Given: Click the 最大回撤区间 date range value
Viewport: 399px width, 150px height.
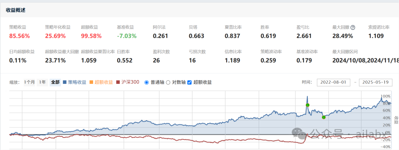Looking at the screenshot, I should [x=365, y=60].
